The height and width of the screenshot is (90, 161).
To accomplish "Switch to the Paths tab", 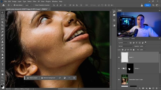I will tap(133, 38).
